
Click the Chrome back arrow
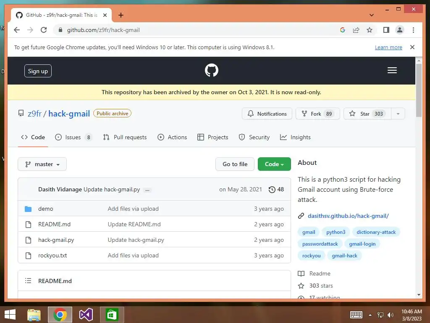pyautogui.click(x=17, y=30)
